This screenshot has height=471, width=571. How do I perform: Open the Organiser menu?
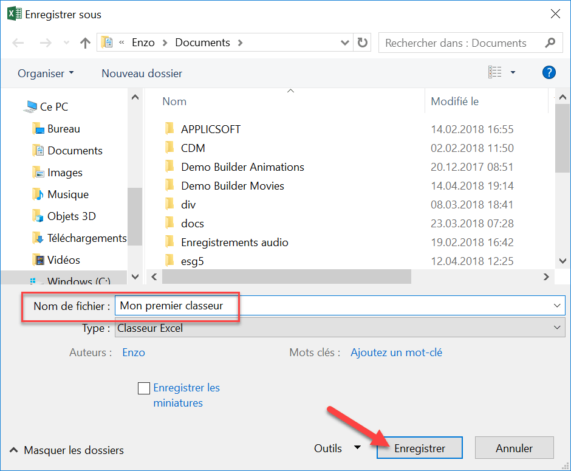pos(46,74)
